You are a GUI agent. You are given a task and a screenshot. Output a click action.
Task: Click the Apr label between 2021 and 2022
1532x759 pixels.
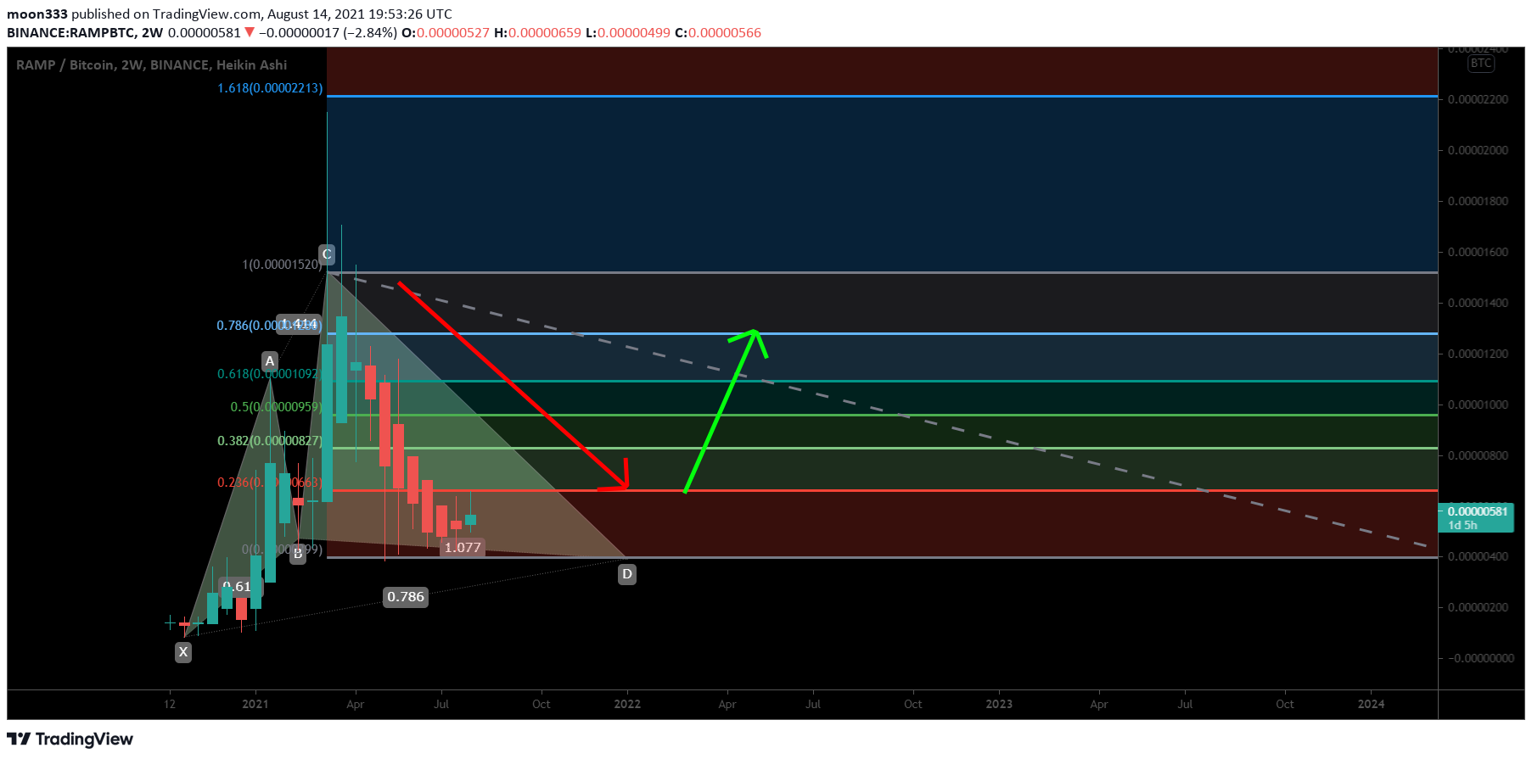click(x=356, y=704)
